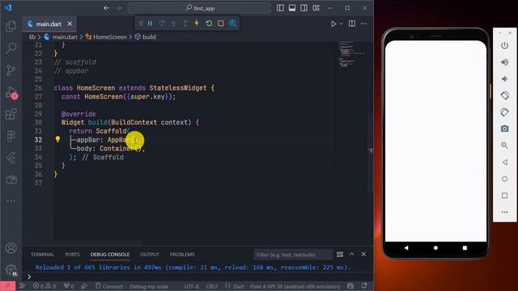Show additional views via activity bar ellipsis
Viewport: 518px width, 291px height.
(x=11, y=201)
